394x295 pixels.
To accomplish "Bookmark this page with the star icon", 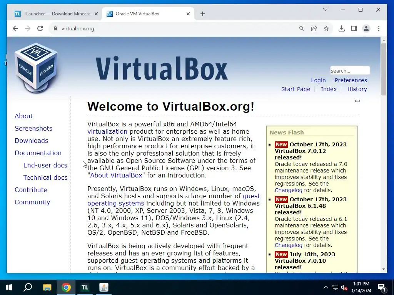I will pyautogui.click(x=326, y=28).
